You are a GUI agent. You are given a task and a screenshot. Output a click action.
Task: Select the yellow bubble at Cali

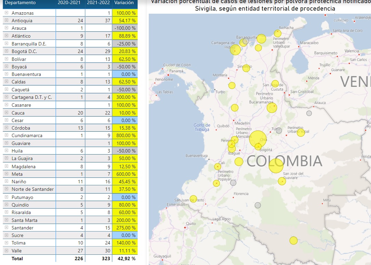[217, 167]
